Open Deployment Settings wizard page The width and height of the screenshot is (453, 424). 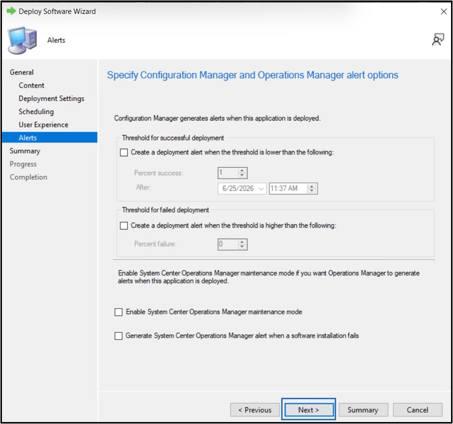pyautogui.click(x=51, y=99)
